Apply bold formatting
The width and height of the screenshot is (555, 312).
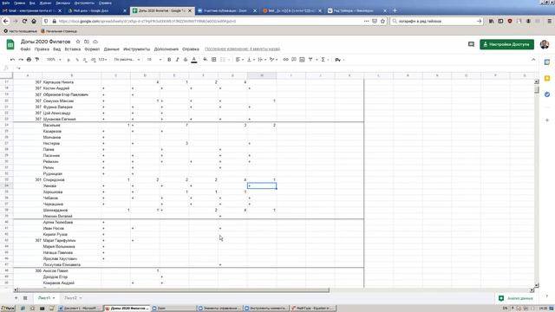(169, 60)
